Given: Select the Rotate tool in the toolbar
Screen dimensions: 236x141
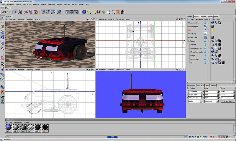Looking at the screenshot, I should pyautogui.click(x=35, y=12).
